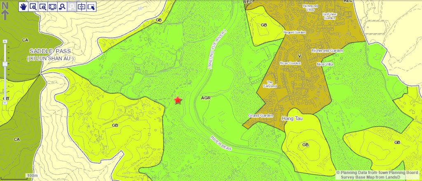This screenshot has height=181, width=422.
Task: Open the swipe/split view tool
Action: tap(82, 7)
